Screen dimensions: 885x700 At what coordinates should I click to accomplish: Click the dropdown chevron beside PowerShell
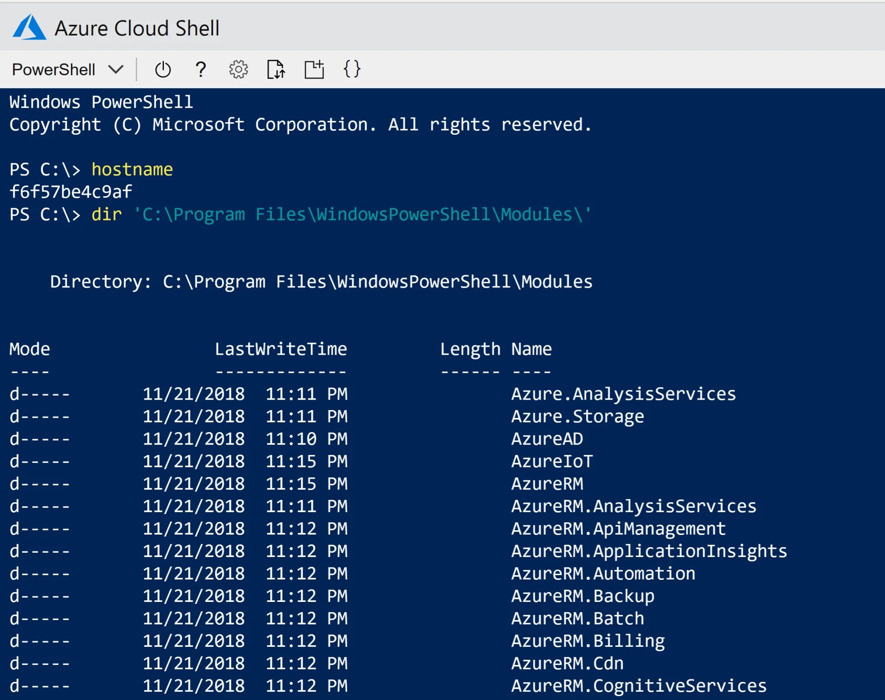pos(116,69)
